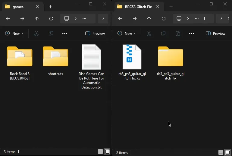
Task: Expand breadcrumb chevron in RPCS3 Glitch Fix address bar
Action: point(188,19)
